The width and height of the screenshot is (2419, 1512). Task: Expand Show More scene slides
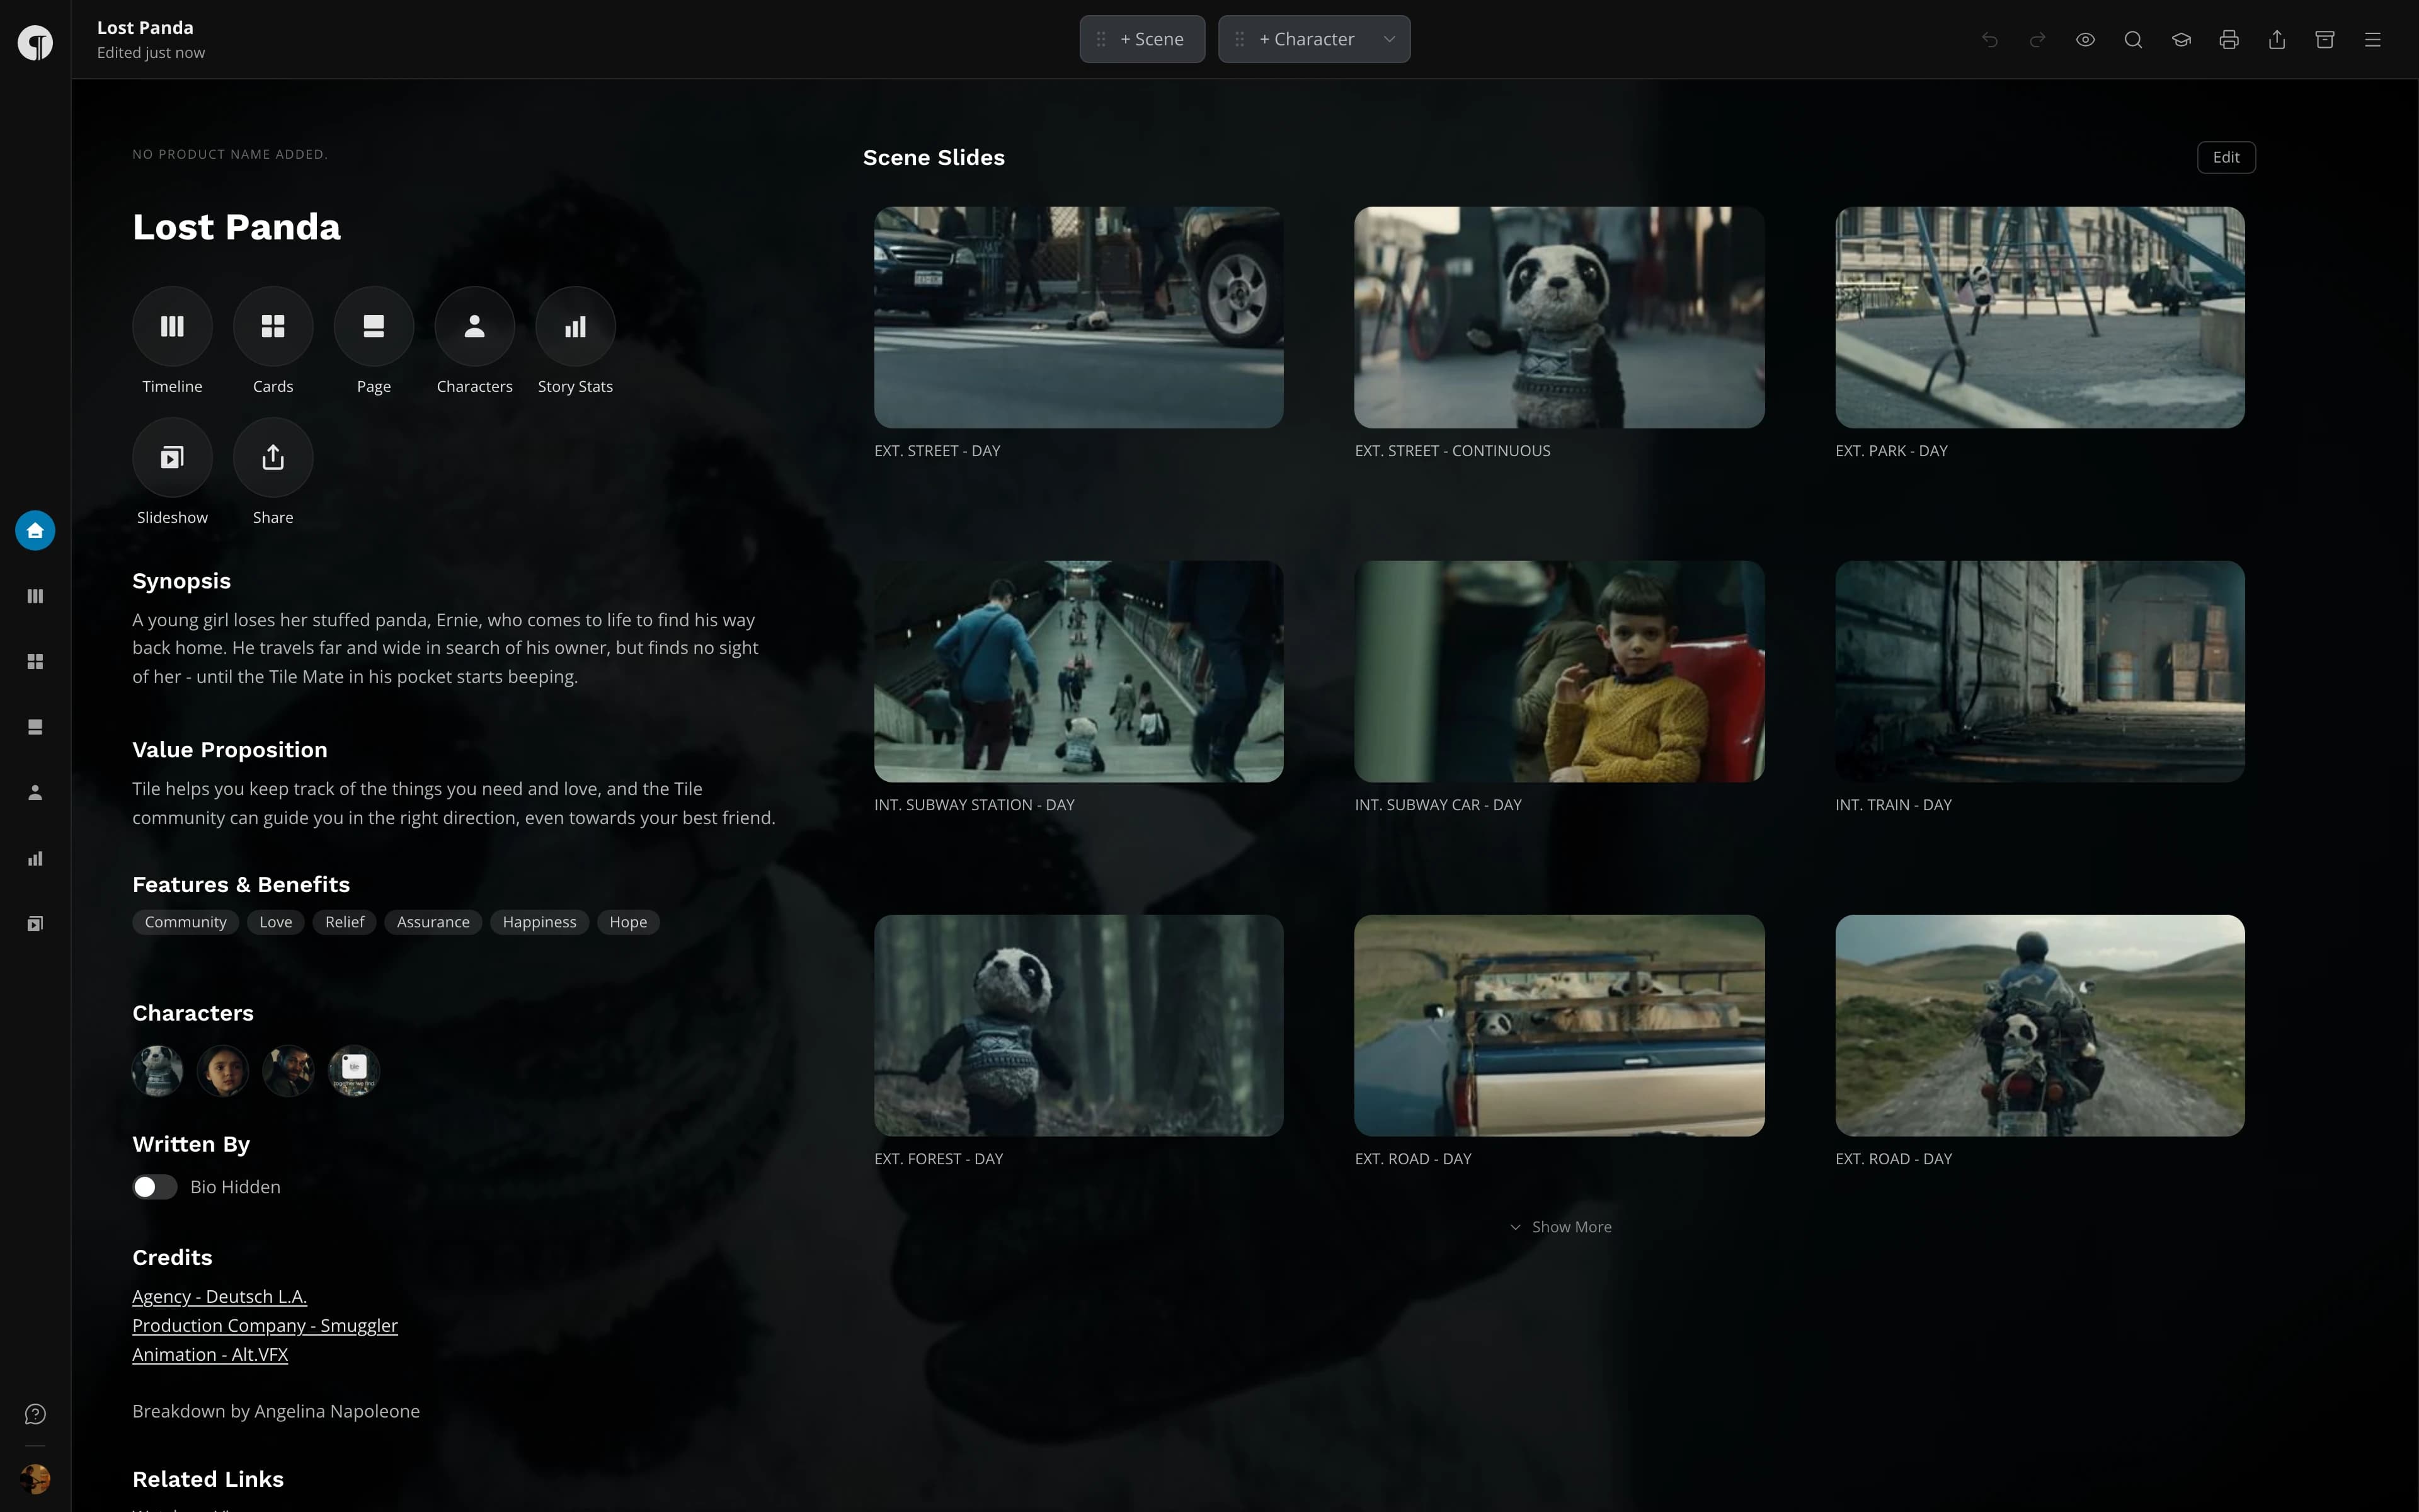[1560, 1227]
